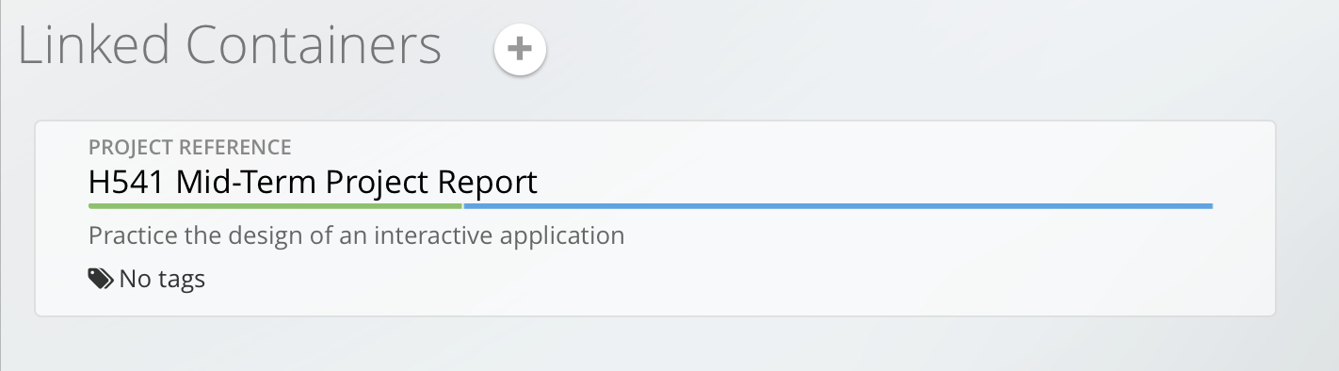
Task: Select the No tags label
Action: coord(162,279)
